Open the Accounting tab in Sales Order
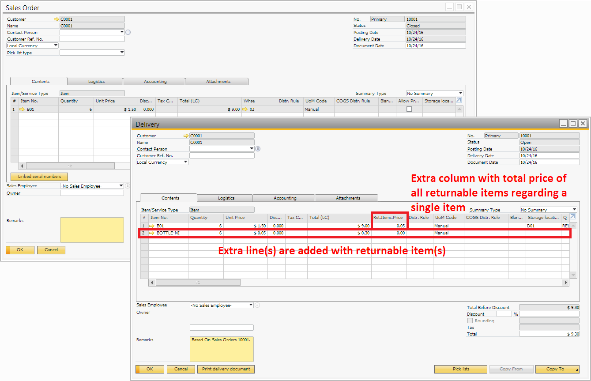Screen dimensions: 591x381 tap(155, 82)
